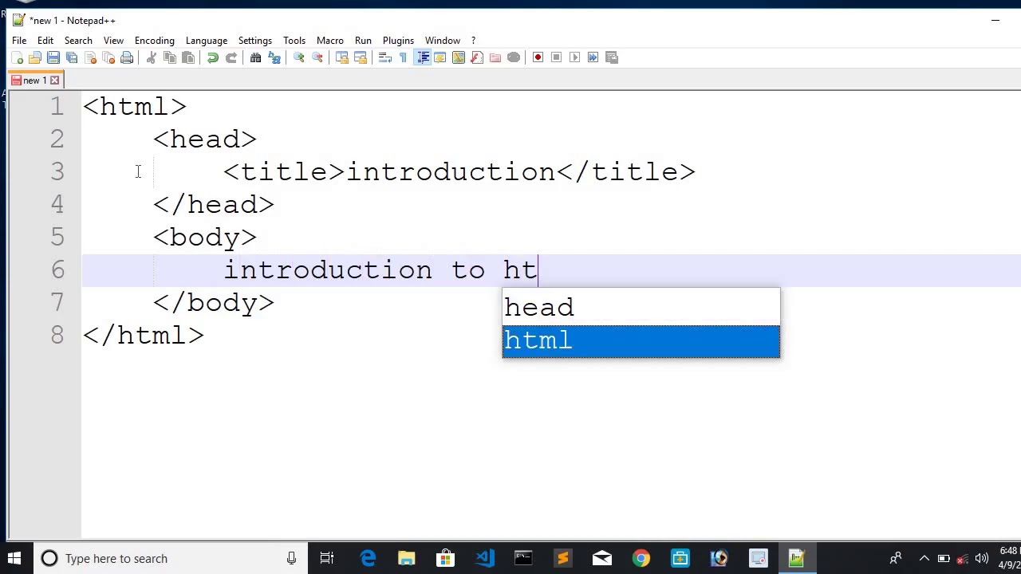
Task: Open Microsoft Edge from the taskbar
Action: coord(368,558)
